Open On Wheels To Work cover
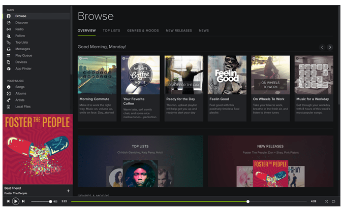This screenshot has height=210, width=343. point(270,75)
